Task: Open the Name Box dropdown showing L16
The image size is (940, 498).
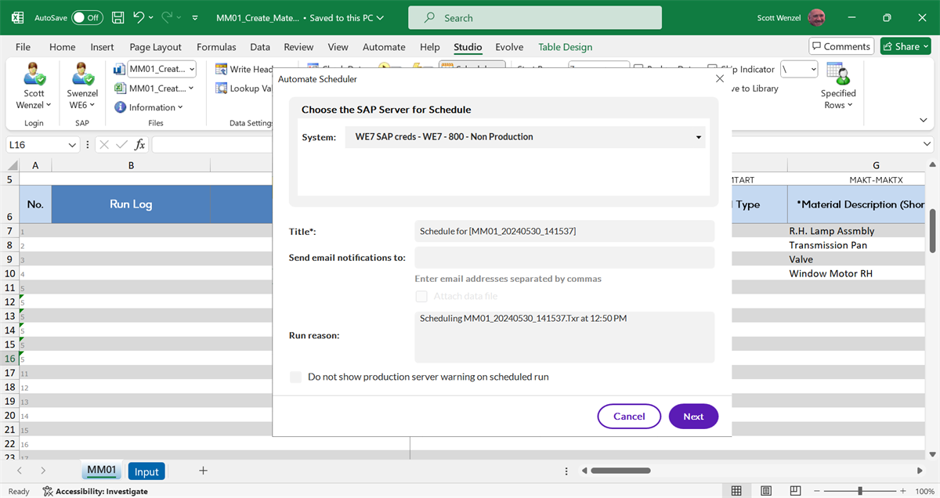Action: click(73, 145)
